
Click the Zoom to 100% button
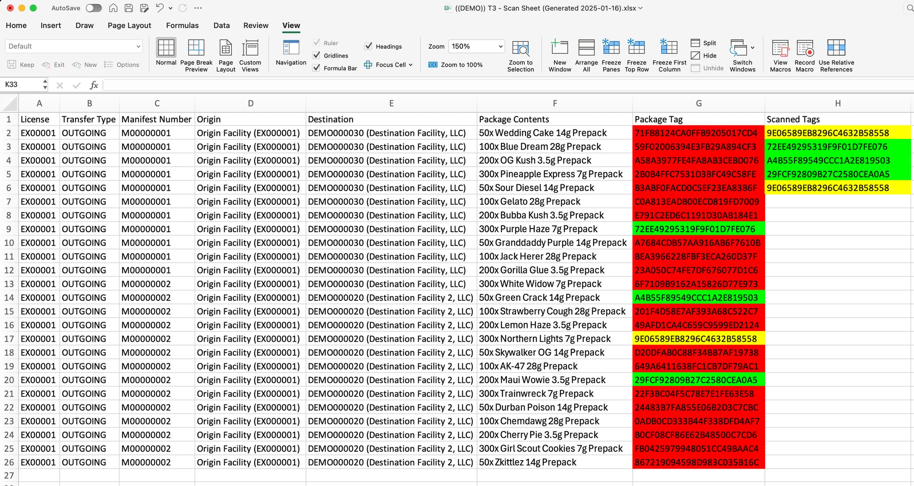pos(456,65)
